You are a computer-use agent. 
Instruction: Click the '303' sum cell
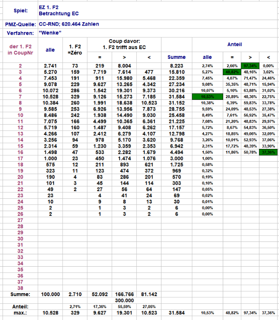(176, 183)
